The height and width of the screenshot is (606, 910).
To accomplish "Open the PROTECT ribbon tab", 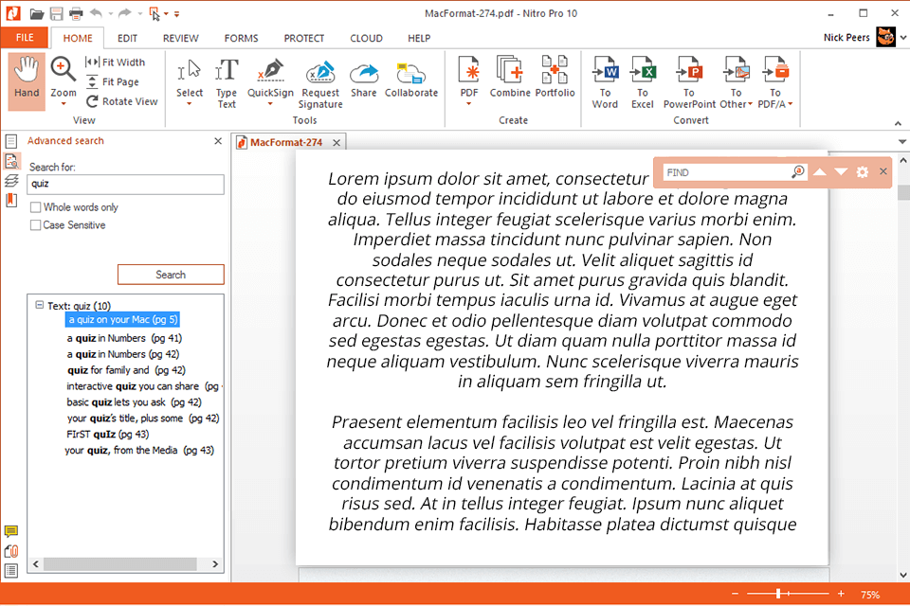I will pos(304,38).
